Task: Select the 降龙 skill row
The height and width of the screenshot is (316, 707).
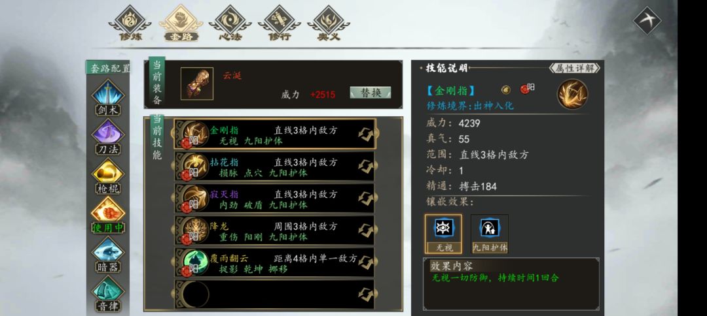Action: tap(274, 230)
